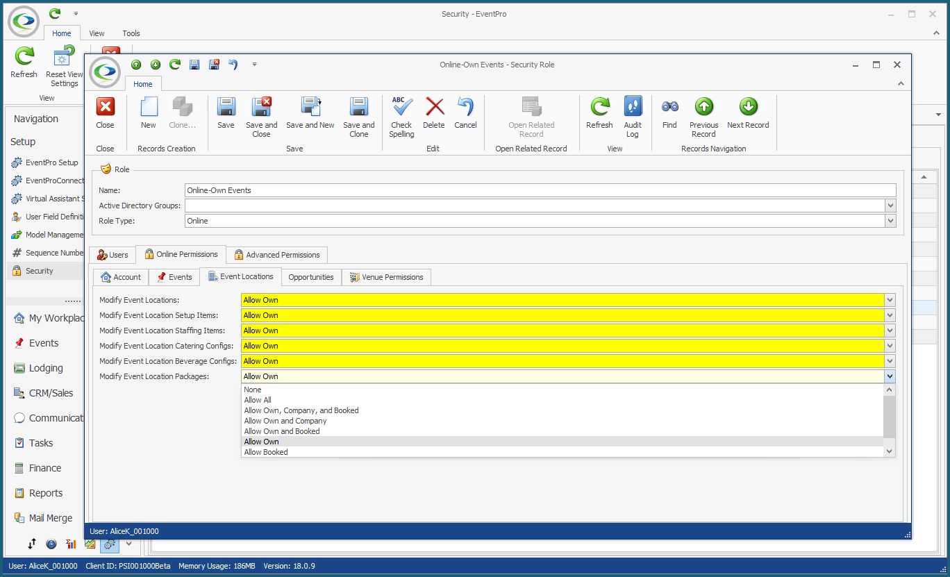Click quick access save-and-close floppy icon
This screenshot has width=950, height=577.
pos(215,65)
